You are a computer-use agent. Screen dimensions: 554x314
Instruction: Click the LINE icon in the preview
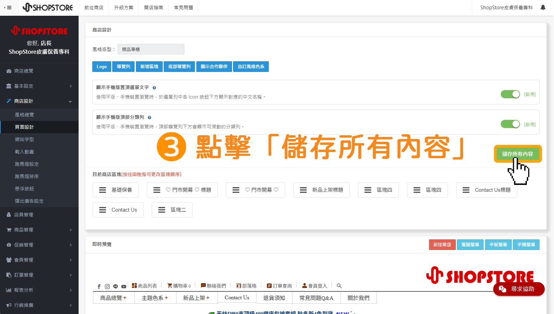click(116, 286)
